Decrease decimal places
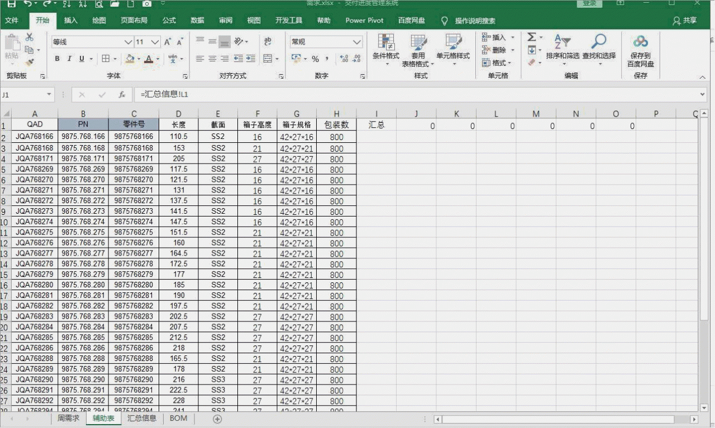The image size is (715, 428). pyautogui.click(x=356, y=59)
